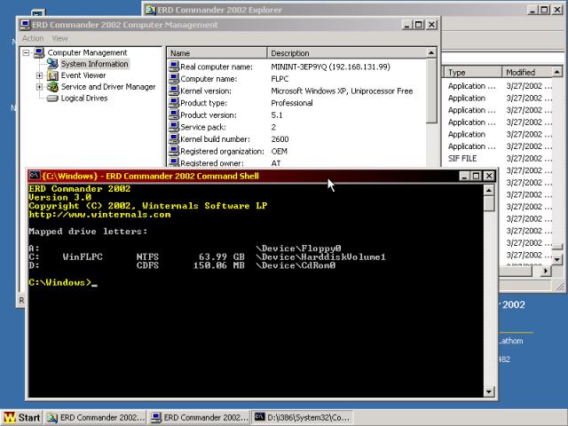Click the SIF FILE type entry
The height and width of the screenshot is (426, 568).
click(x=462, y=158)
